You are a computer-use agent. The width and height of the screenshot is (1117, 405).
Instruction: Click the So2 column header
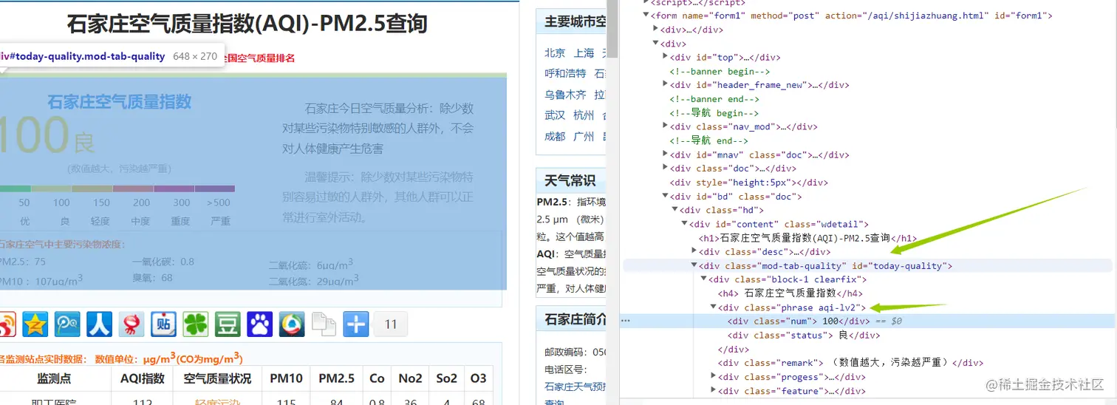(x=447, y=378)
